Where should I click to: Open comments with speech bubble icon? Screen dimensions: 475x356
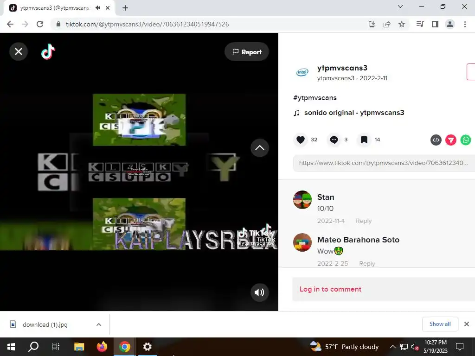click(334, 140)
